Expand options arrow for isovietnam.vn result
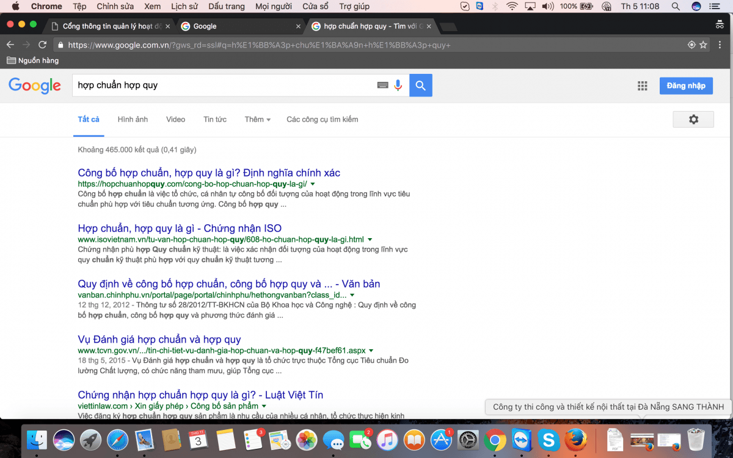 point(370,239)
